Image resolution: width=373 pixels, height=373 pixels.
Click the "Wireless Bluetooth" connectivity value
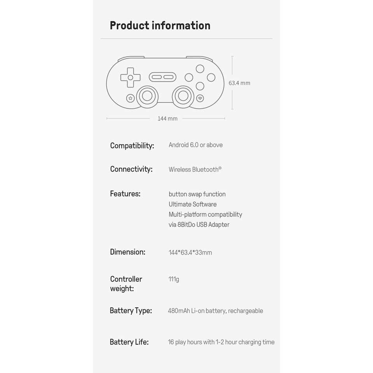pyautogui.click(x=195, y=169)
